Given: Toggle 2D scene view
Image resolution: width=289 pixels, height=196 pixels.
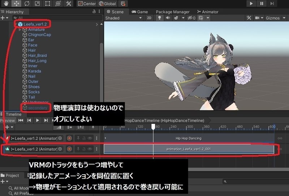Looking at the screenshot, I should click(x=149, y=18).
